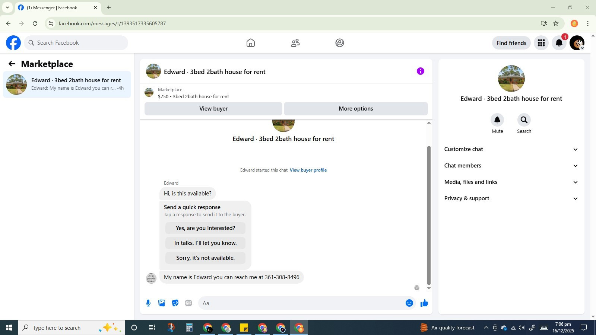This screenshot has width=596, height=335.
Task: Click the Find friends button
Action: click(x=511, y=43)
